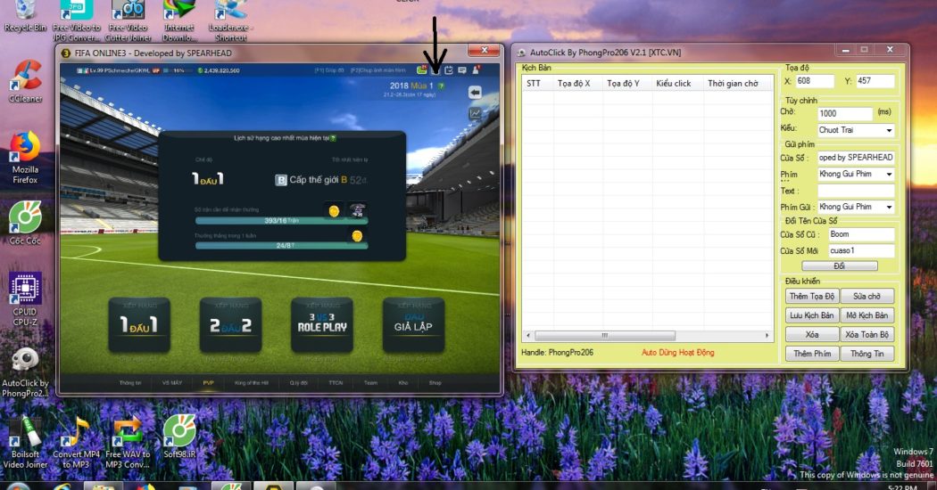Screen dimensions: 937x490
Task: Open AutoClick by PhongPro desktop shortcut
Action: click(25, 372)
